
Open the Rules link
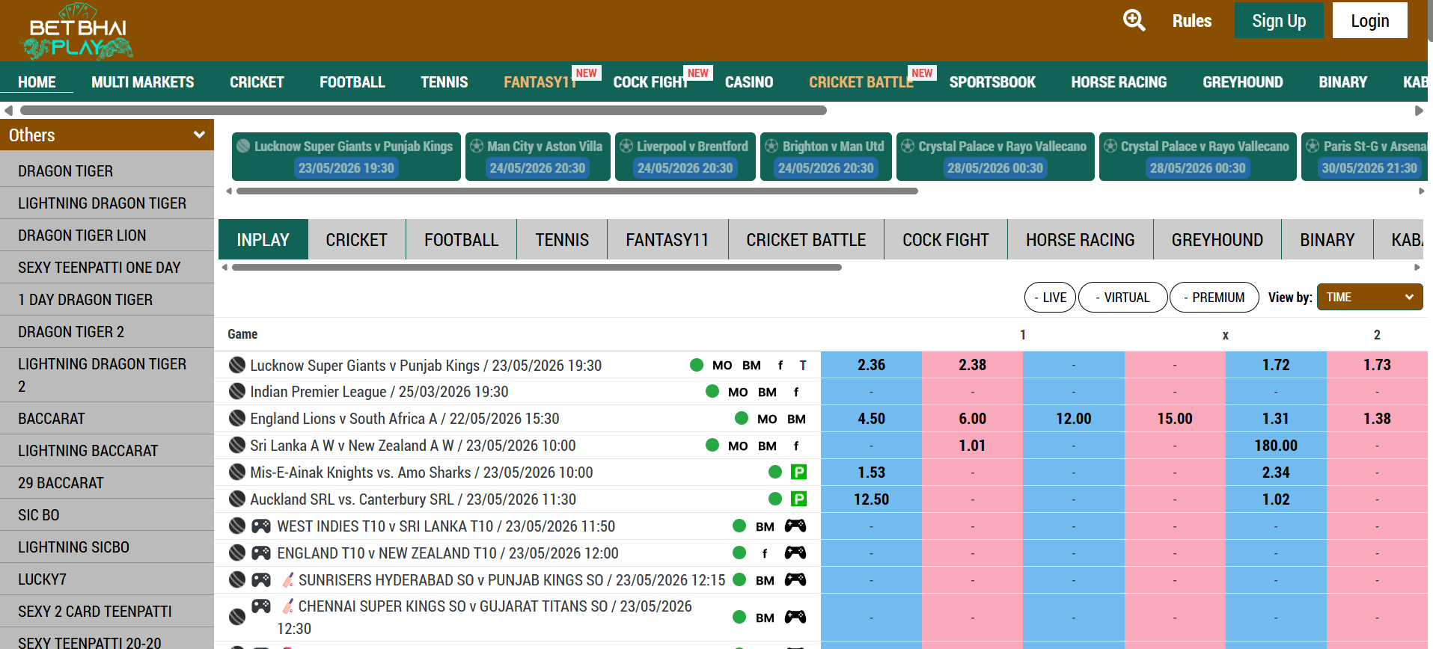1191,20
